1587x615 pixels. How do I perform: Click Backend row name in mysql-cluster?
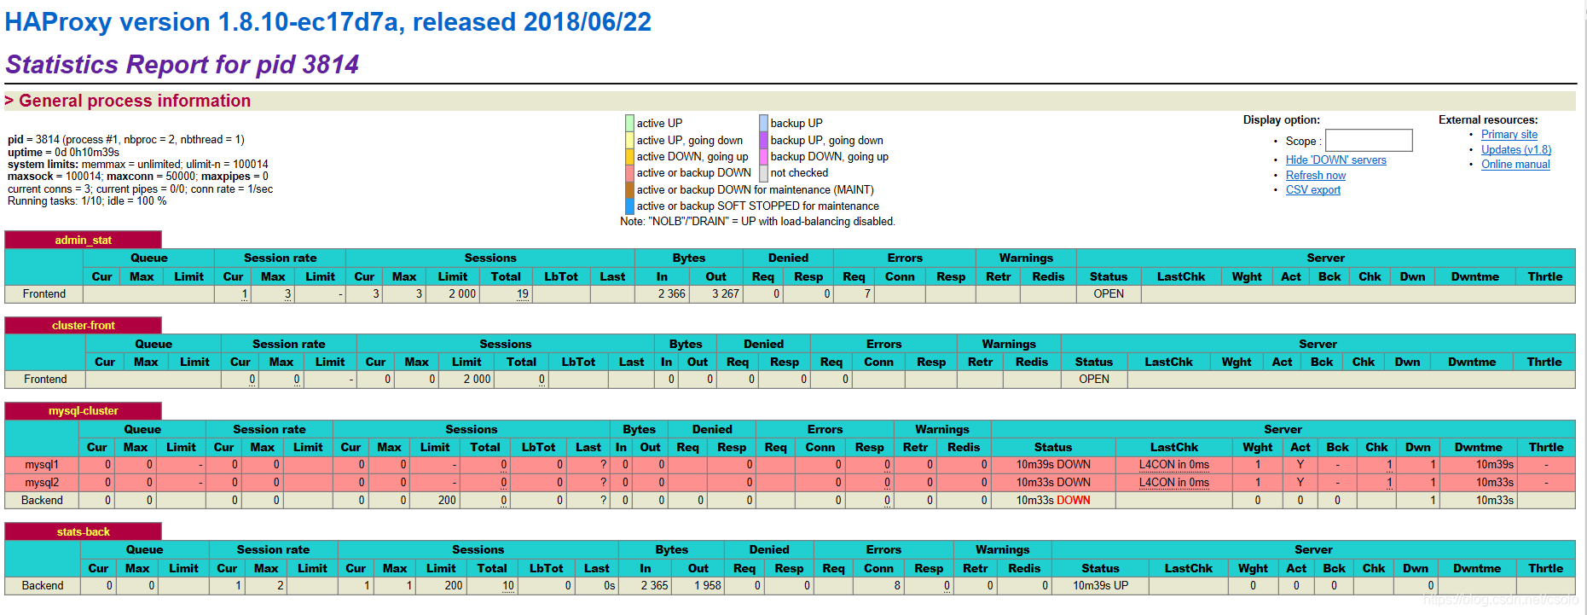(x=42, y=501)
